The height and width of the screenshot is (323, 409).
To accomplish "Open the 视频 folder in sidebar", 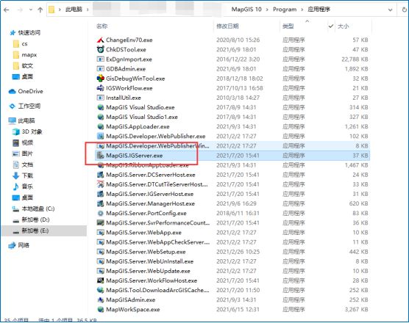I will (27, 142).
